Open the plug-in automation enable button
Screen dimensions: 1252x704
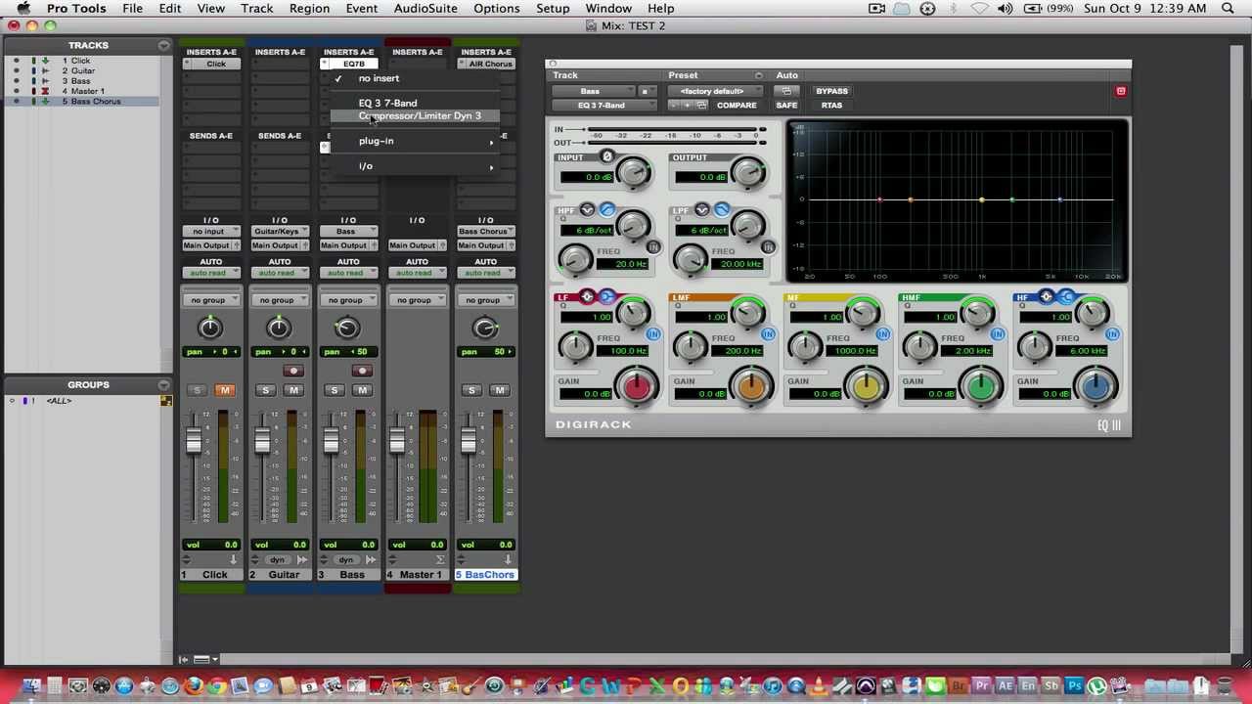point(787,91)
